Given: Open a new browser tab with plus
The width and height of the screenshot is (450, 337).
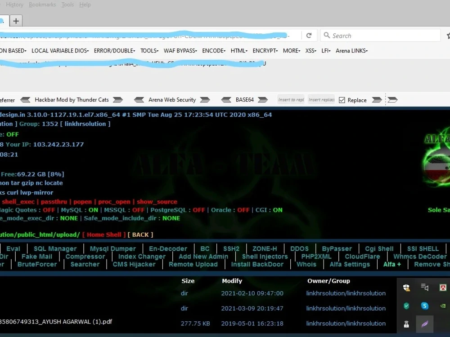Looking at the screenshot, I should pyautogui.click(x=16, y=21).
